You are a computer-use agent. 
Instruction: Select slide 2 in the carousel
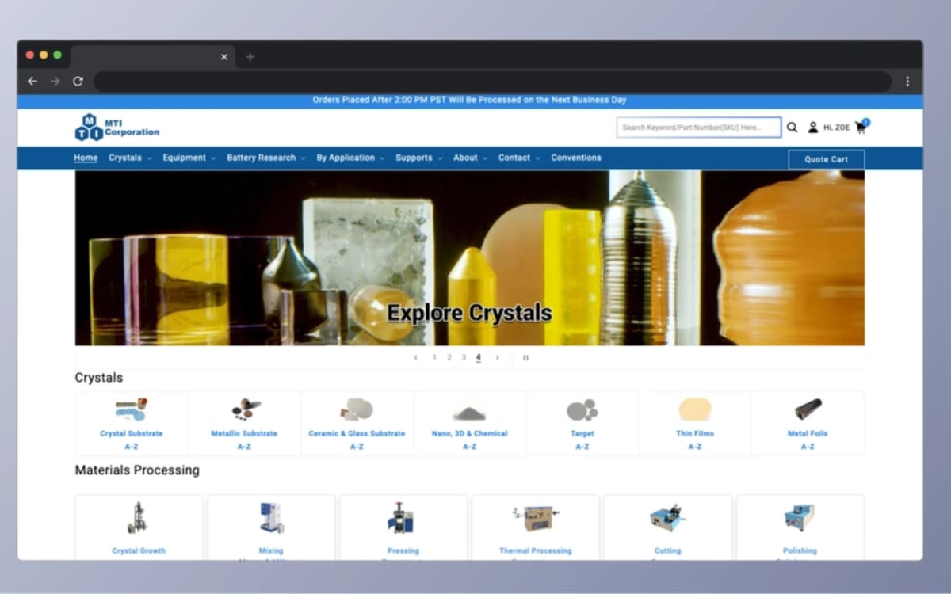449,358
